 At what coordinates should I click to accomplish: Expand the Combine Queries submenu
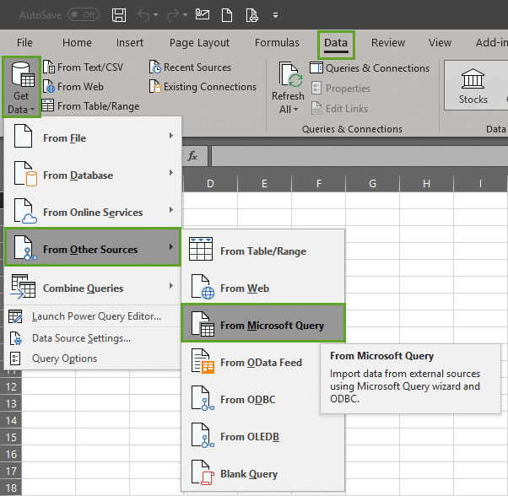93,287
